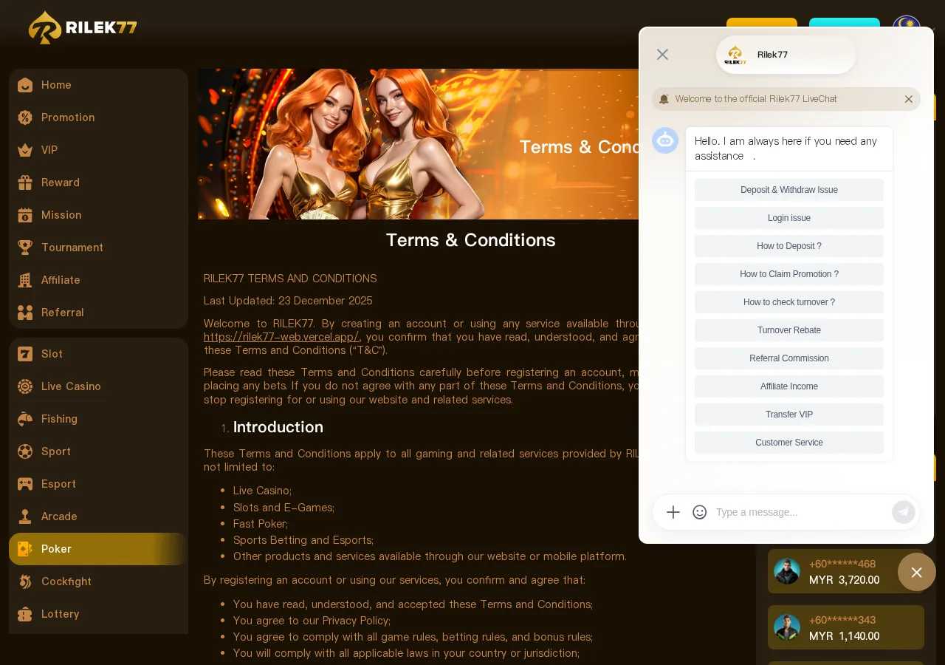Open the emoji picker in chat
The width and height of the screenshot is (945, 665).
700,512
